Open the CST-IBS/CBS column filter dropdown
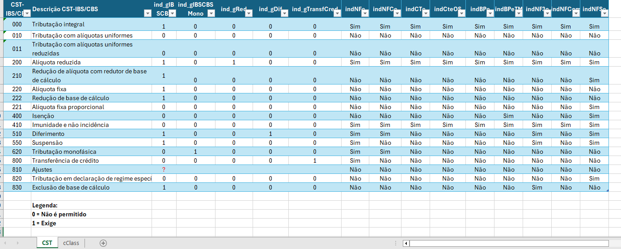The height and width of the screenshot is (249, 621). point(26,13)
